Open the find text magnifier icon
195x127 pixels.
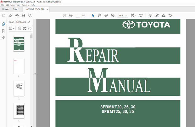[x=30, y=15]
